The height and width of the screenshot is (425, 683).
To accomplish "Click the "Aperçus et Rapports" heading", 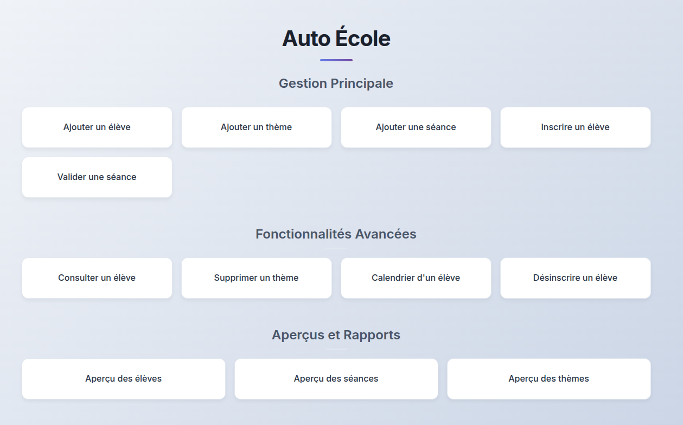I will point(336,334).
